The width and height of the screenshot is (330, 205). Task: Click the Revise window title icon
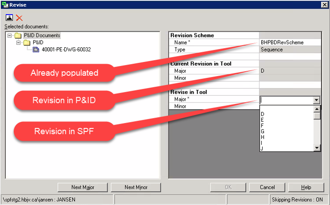[x=4, y=4]
